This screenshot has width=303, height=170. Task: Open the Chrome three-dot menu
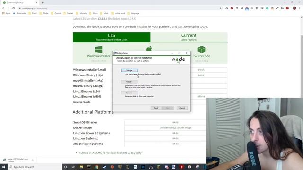tap(300, 8)
